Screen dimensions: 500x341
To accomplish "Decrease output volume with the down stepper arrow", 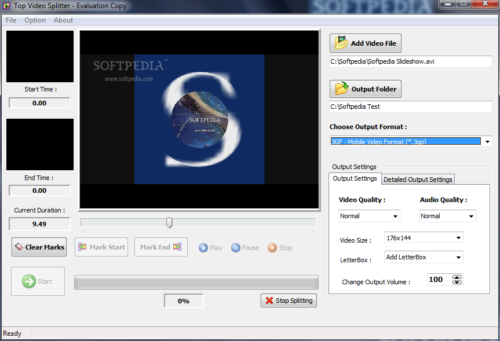I will point(457,282).
